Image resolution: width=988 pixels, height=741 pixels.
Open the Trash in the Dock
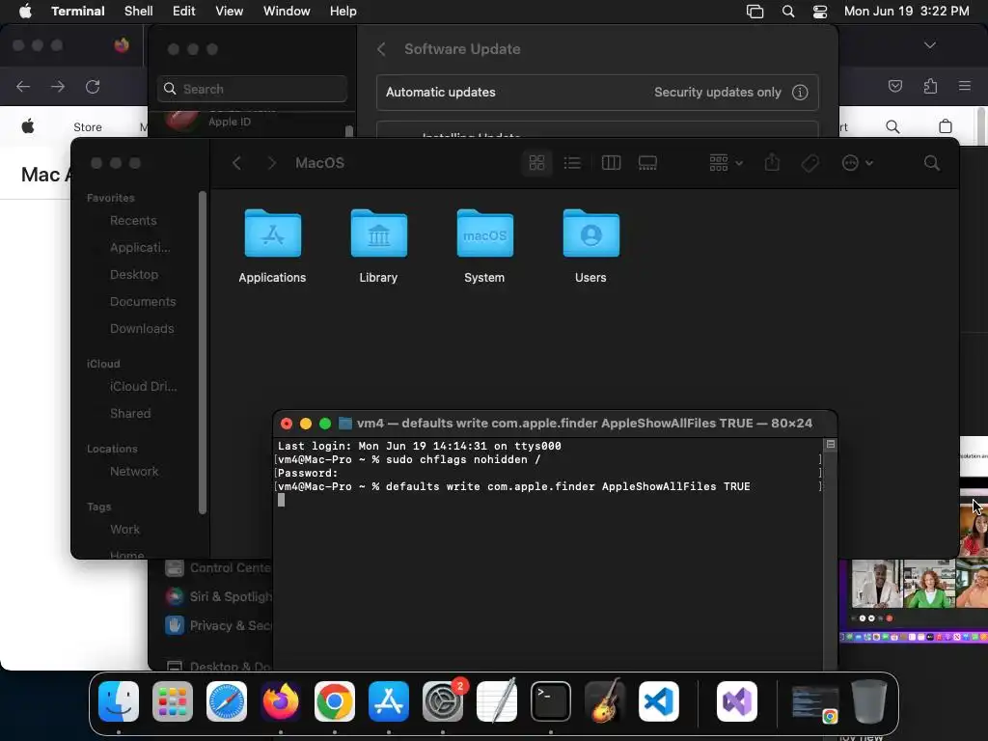point(869,701)
